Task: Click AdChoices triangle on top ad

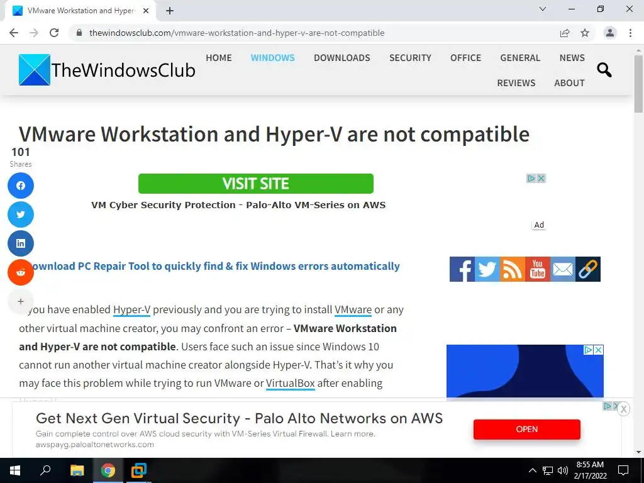Action: [531, 178]
